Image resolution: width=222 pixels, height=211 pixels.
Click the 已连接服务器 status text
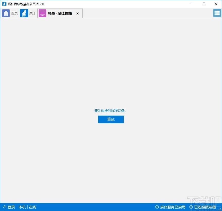[x=205, y=207]
